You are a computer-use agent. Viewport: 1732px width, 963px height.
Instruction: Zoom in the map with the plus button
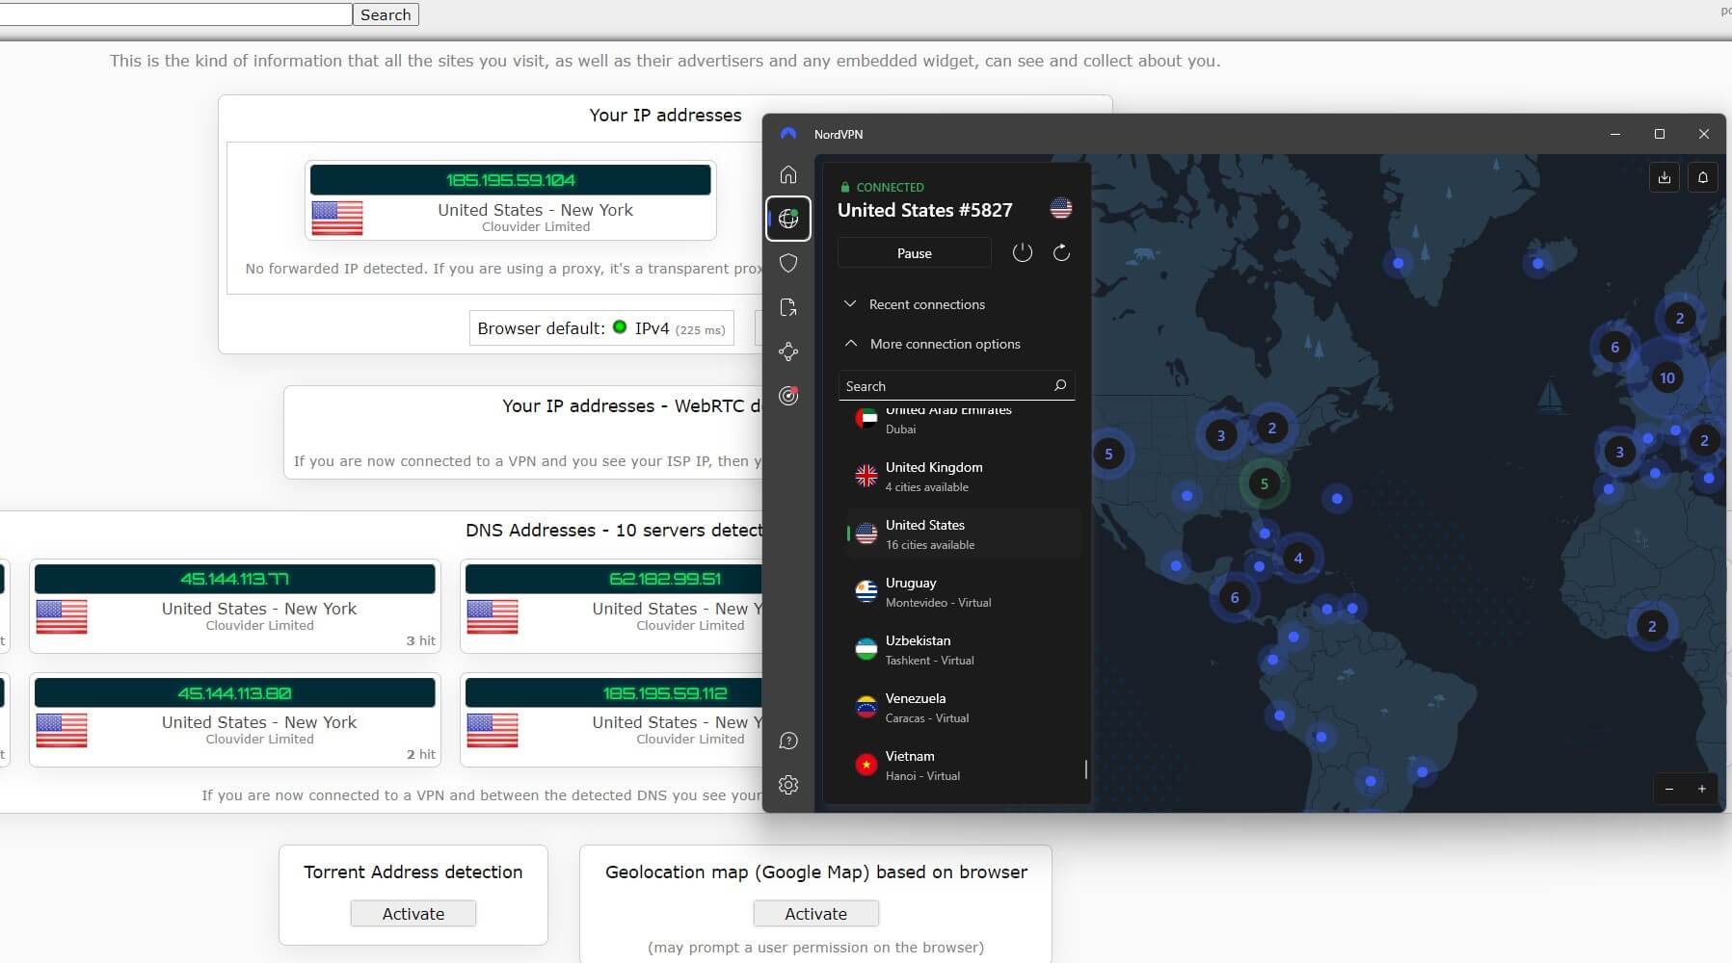[1702, 789]
